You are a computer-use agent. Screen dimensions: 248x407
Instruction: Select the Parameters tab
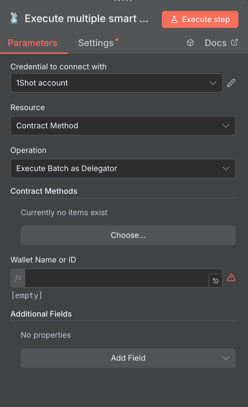[x=32, y=42]
